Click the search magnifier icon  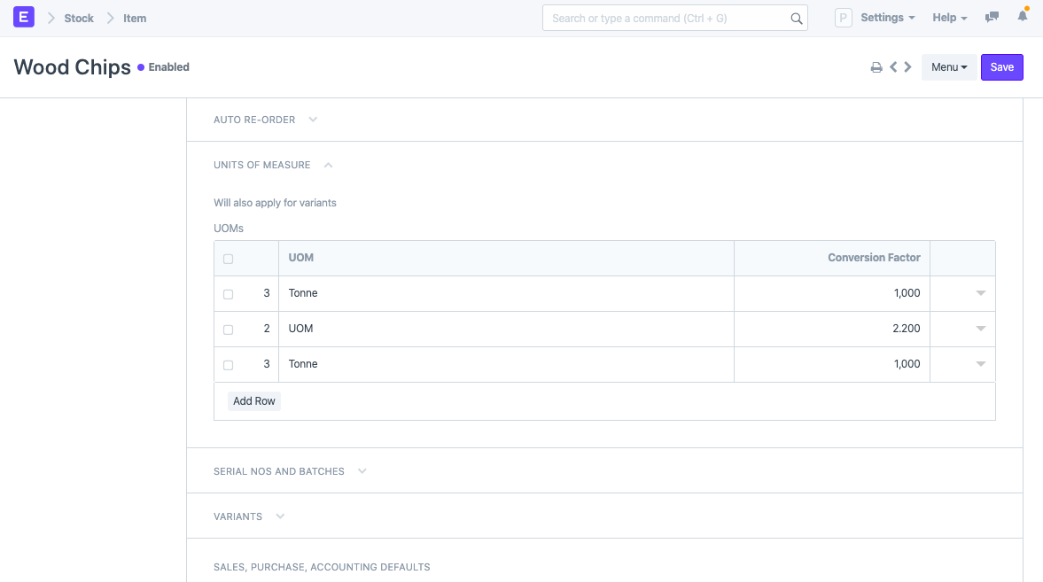pos(796,19)
